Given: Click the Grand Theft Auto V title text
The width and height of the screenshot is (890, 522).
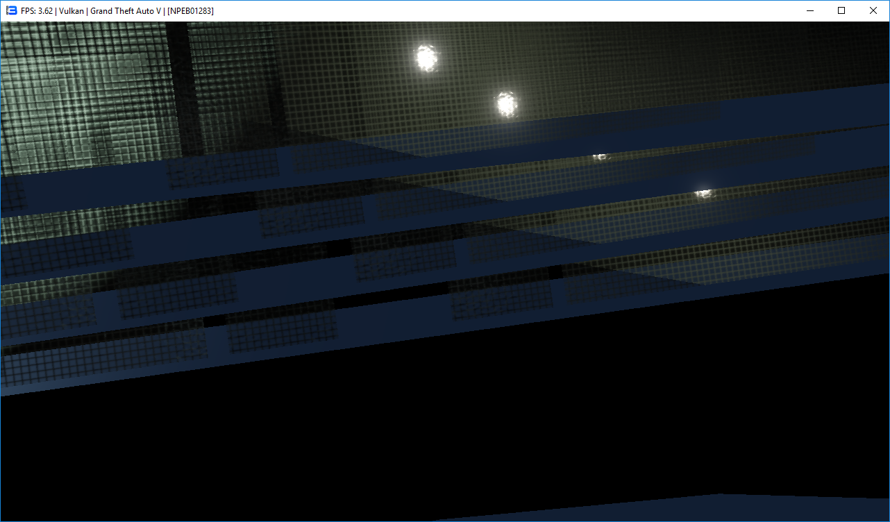Looking at the screenshot, I should click(125, 11).
